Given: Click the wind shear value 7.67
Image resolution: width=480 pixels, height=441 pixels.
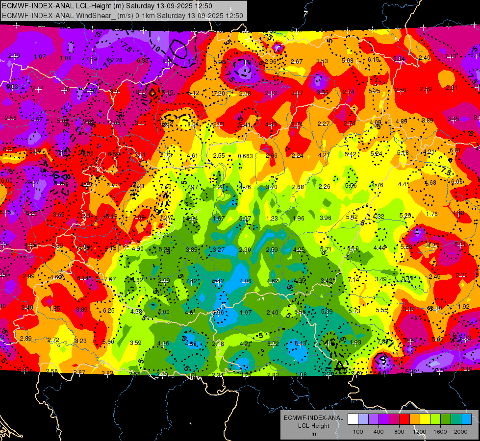Looking at the screenshot, I should pos(110,279).
